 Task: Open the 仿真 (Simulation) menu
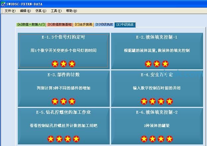[40, 11]
